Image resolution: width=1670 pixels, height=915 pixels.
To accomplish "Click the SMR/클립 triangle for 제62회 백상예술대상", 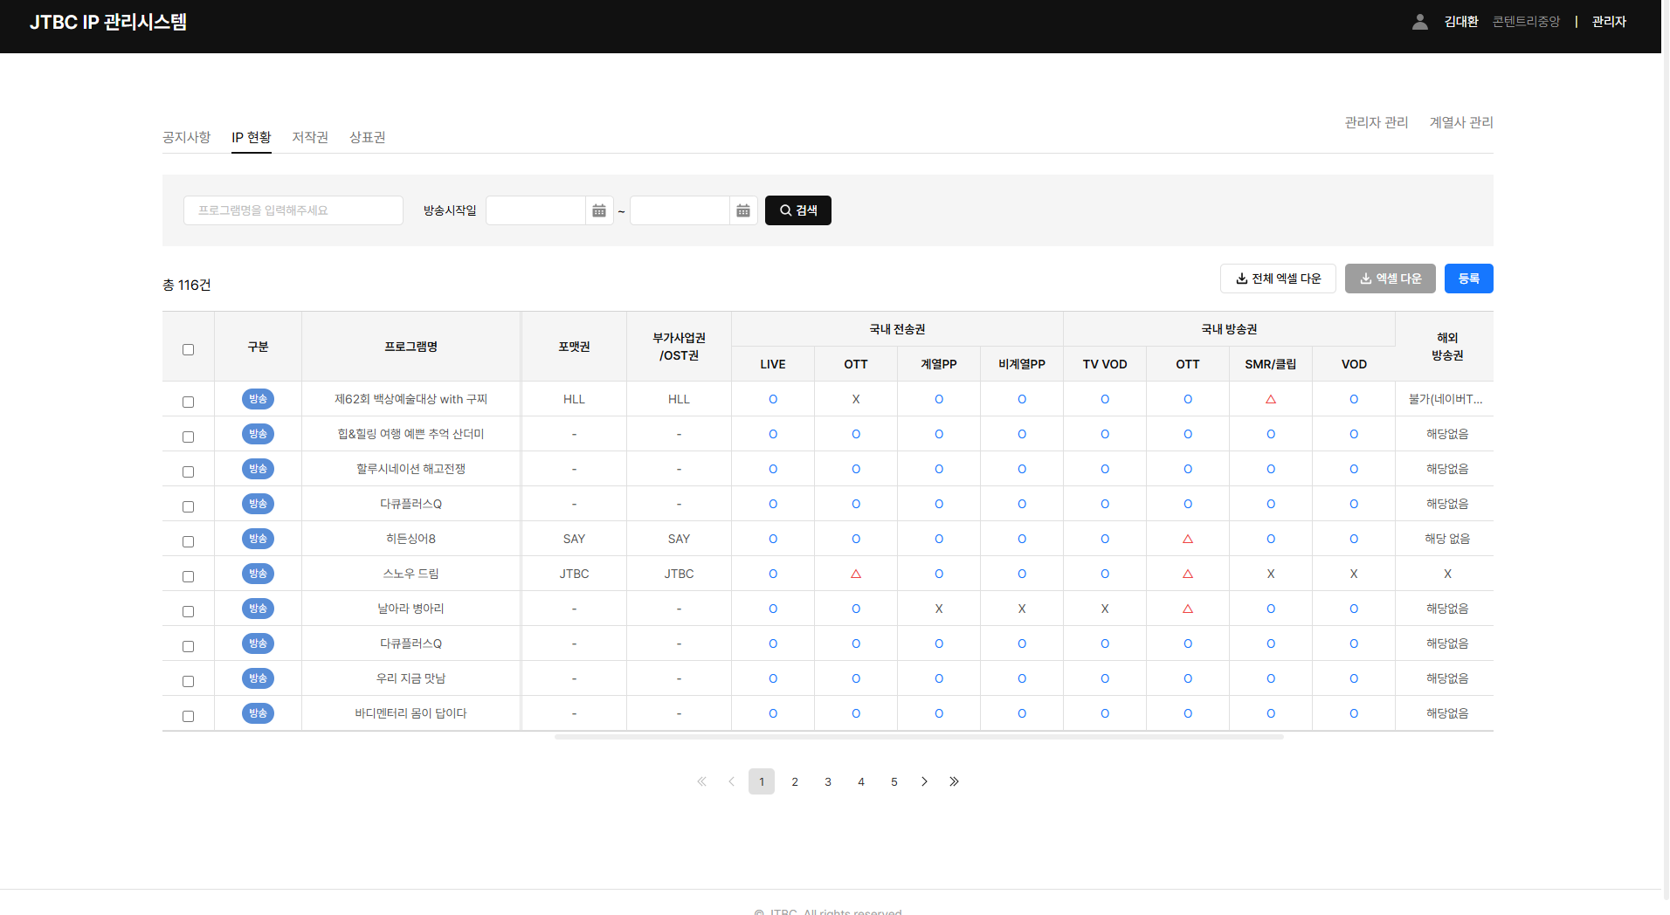I will click(1271, 399).
